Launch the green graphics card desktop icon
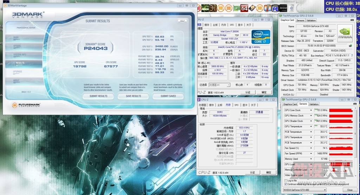The width and height of the screenshot is (360, 195). click(237, 8)
